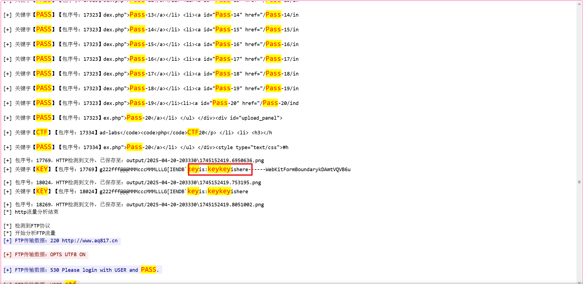Click the '开始分析FTP流量' status line
583x284 pixels.
tap(35, 233)
